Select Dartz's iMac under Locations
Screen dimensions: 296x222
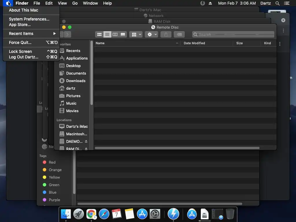point(73,126)
